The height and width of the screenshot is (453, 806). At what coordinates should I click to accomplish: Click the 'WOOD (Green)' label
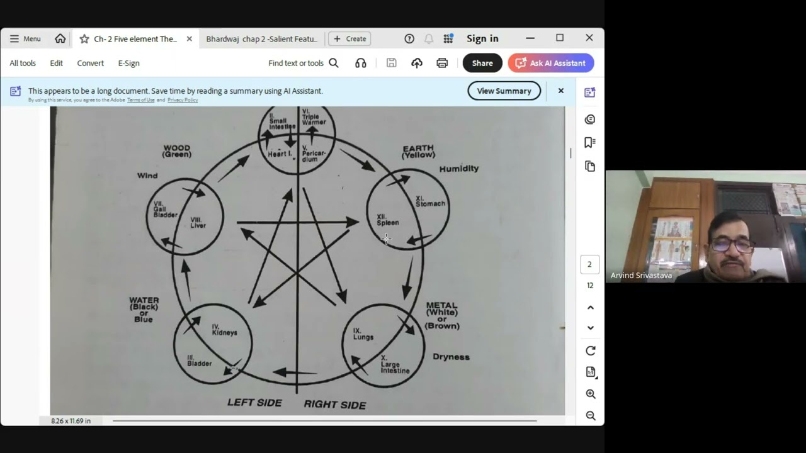(177, 151)
